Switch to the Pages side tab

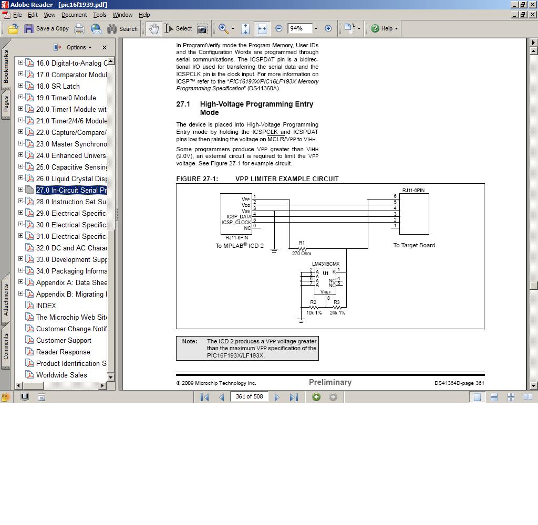(5, 104)
